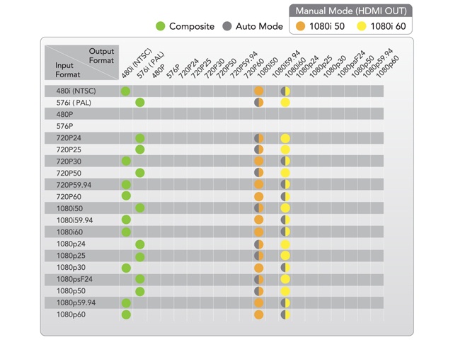
Task: Select the 576P input format row label
Action: (64, 125)
